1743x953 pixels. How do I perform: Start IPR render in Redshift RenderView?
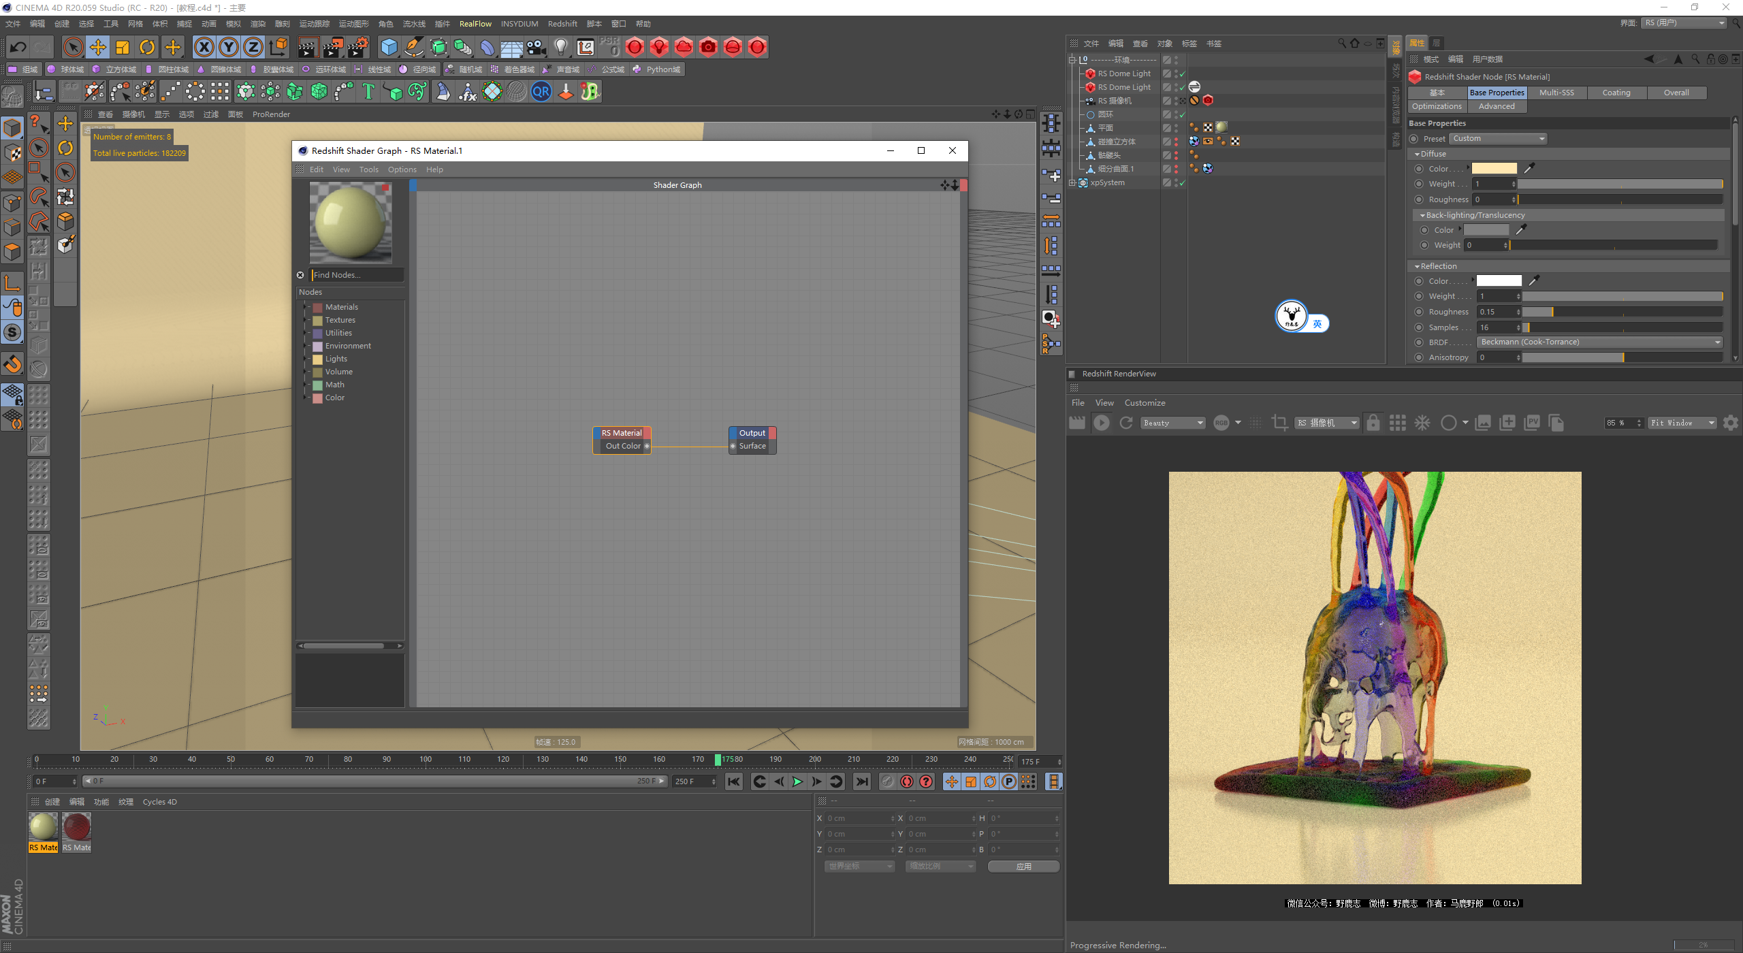tap(1101, 423)
